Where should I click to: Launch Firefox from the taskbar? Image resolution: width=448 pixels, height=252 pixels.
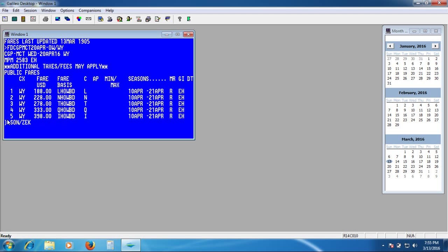point(90,245)
